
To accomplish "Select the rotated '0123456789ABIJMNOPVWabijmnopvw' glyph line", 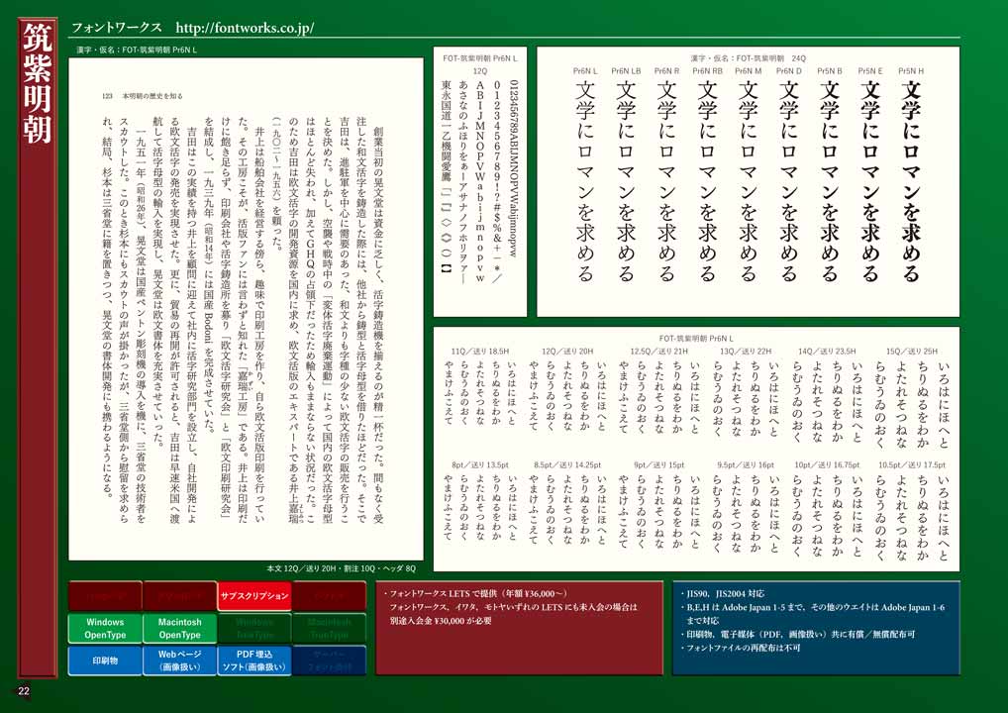I will [513, 168].
